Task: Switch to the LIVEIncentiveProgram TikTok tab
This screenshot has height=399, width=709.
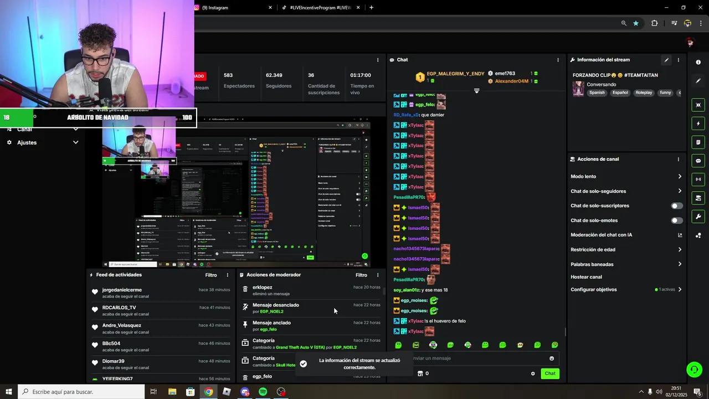Action: click(321, 8)
